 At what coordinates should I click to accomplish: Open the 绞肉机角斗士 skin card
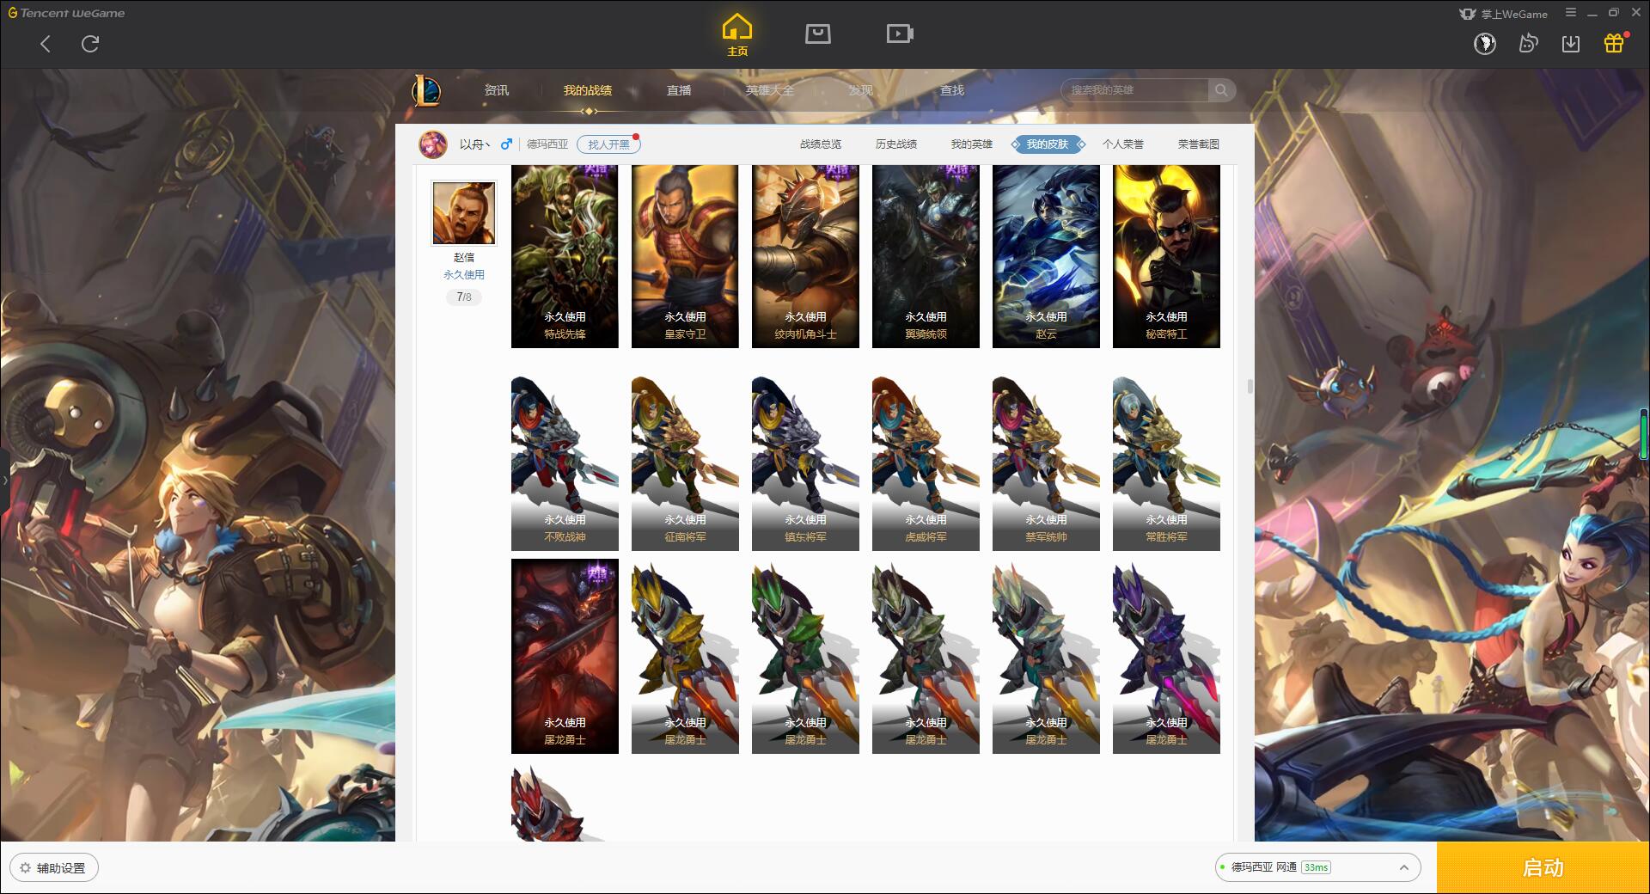tap(805, 256)
